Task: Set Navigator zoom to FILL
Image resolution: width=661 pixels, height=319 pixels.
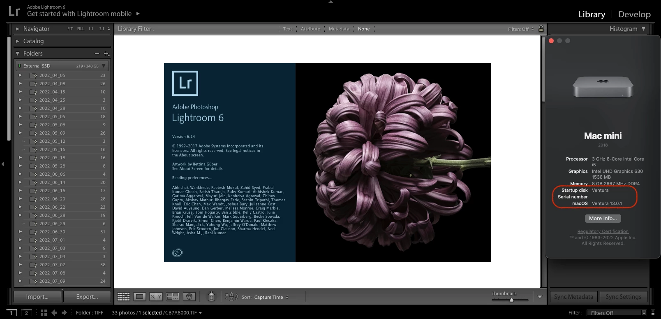Action: tap(81, 29)
